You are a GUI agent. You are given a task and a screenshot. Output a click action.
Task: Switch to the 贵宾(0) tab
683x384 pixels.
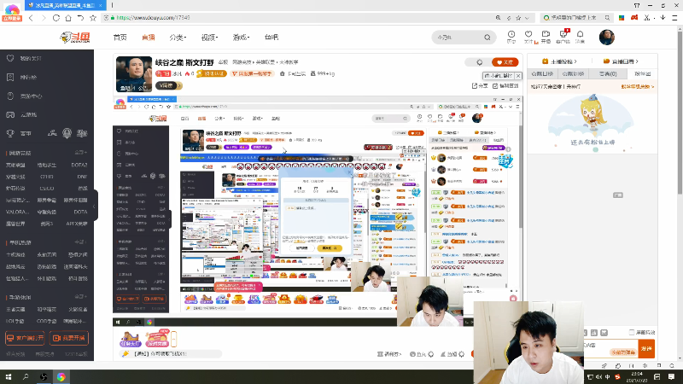(x=608, y=74)
